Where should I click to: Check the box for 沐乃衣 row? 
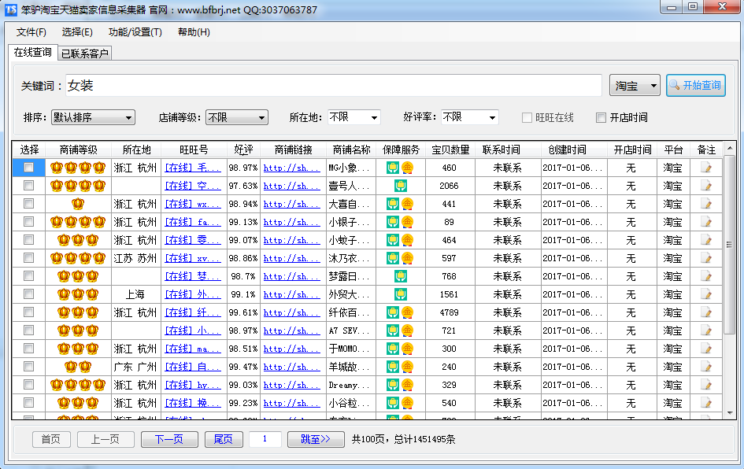pyautogui.click(x=28, y=258)
